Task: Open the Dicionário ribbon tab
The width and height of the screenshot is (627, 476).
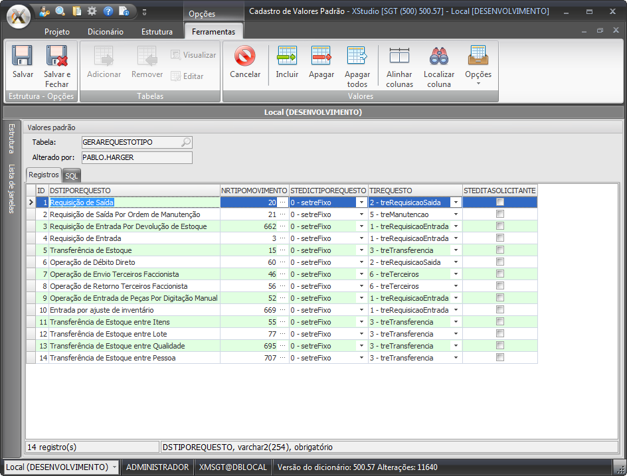Action: (106, 32)
